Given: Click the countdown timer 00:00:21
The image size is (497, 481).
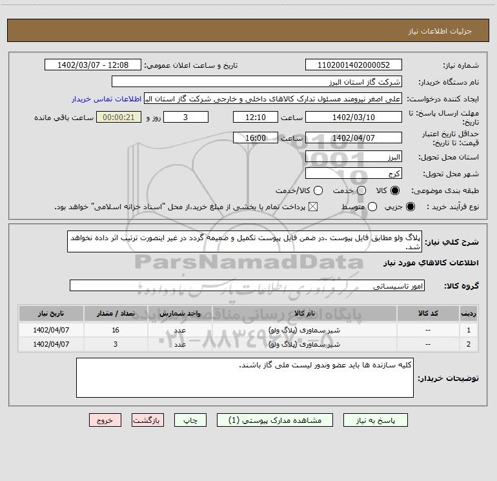Looking at the screenshot, I should point(119,117).
